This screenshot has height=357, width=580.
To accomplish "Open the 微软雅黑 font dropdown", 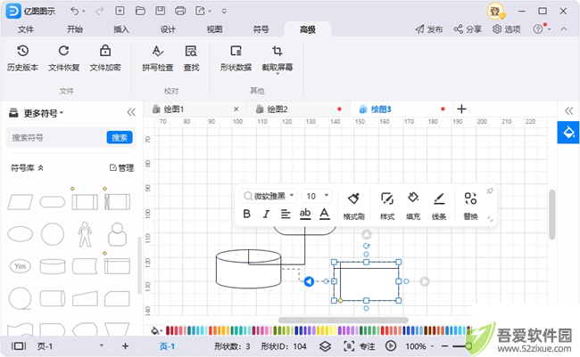I will point(269,196).
